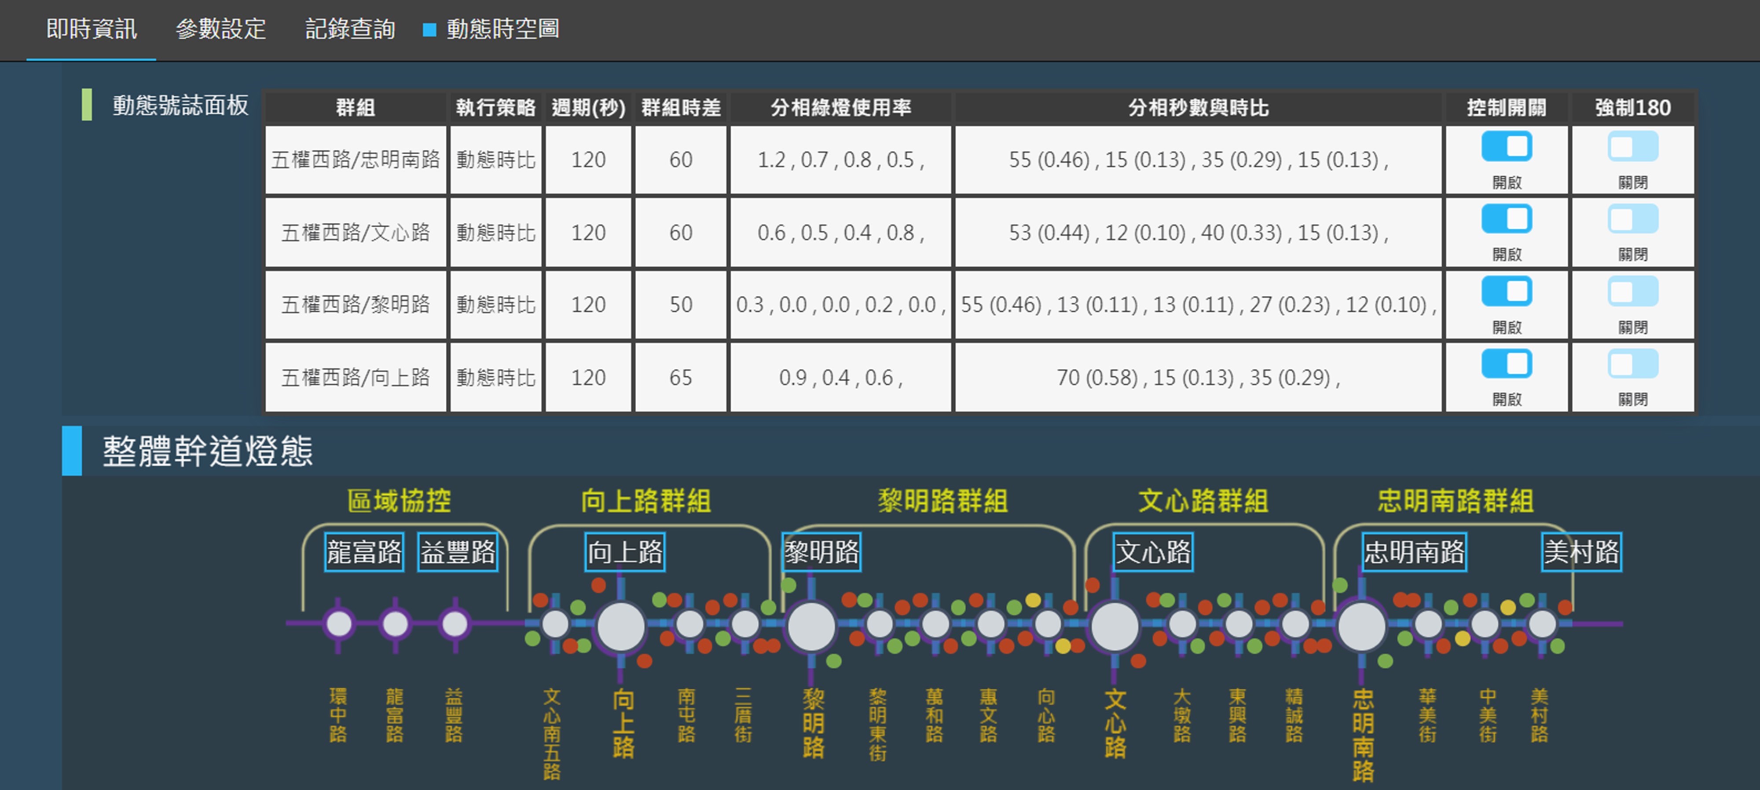This screenshot has height=790, width=1760.
Task: Click the 五權西路/忠明南路 group cell
Action: tap(355, 160)
